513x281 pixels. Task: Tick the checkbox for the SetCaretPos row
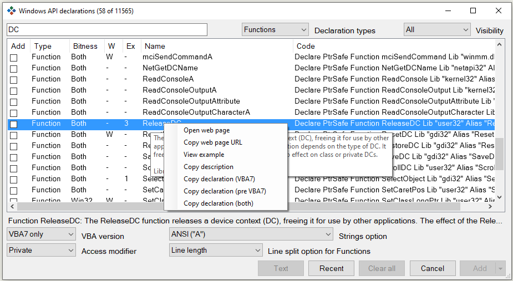(14, 191)
